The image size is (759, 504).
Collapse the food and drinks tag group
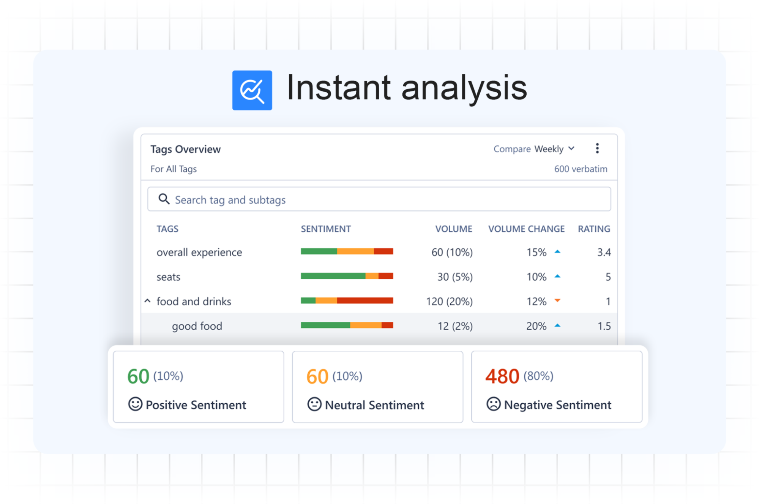click(147, 300)
